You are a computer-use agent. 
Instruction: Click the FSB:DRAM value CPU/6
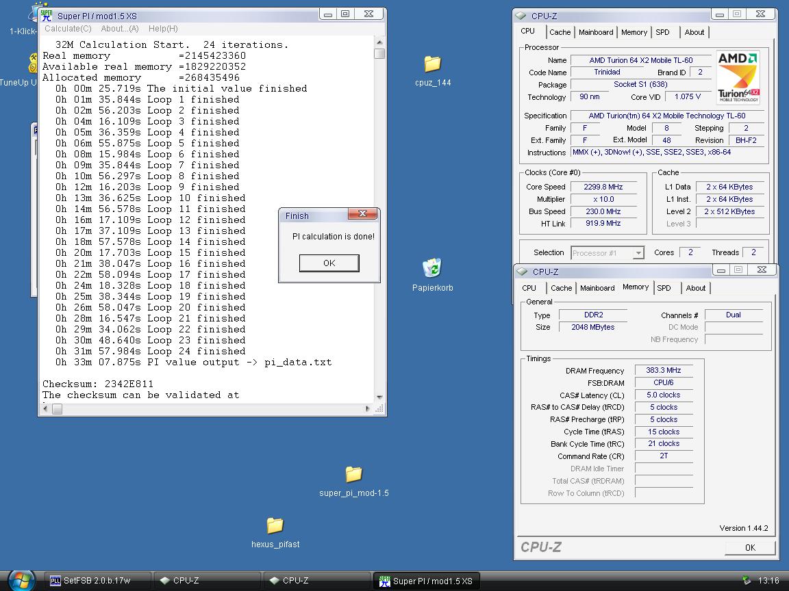[x=664, y=382]
